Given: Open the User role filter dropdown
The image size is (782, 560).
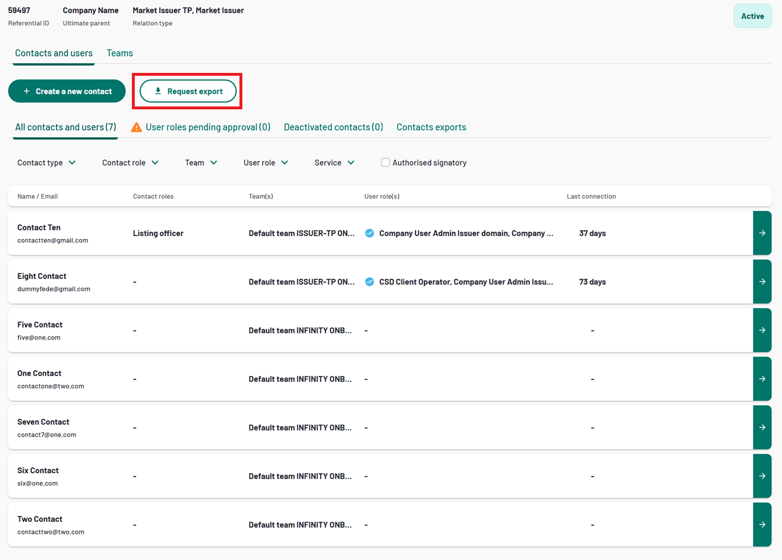Looking at the screenshot, I should click(x=266, y=163).
